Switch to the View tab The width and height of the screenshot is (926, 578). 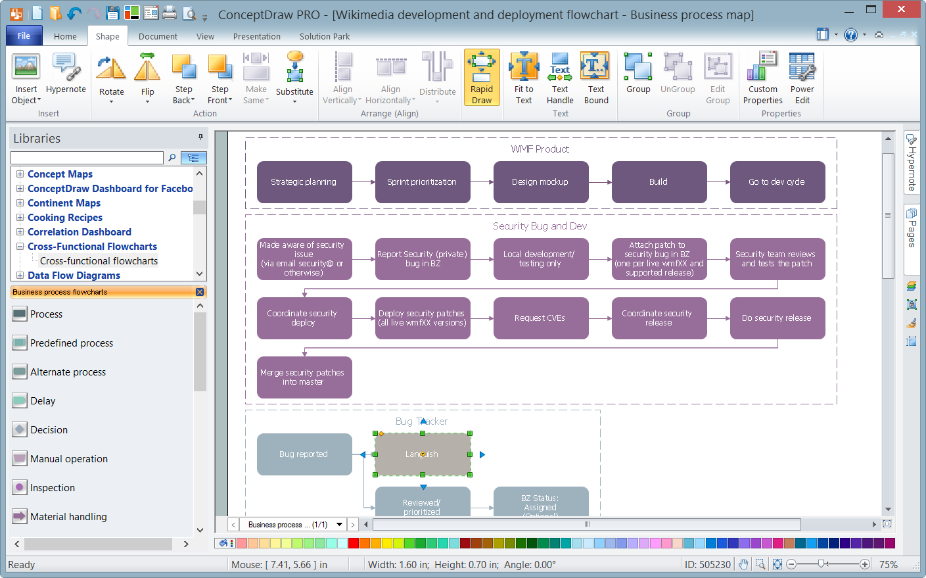(205, 37)
